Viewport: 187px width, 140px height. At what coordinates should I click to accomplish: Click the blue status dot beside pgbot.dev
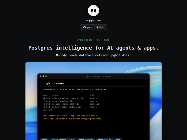87,20
